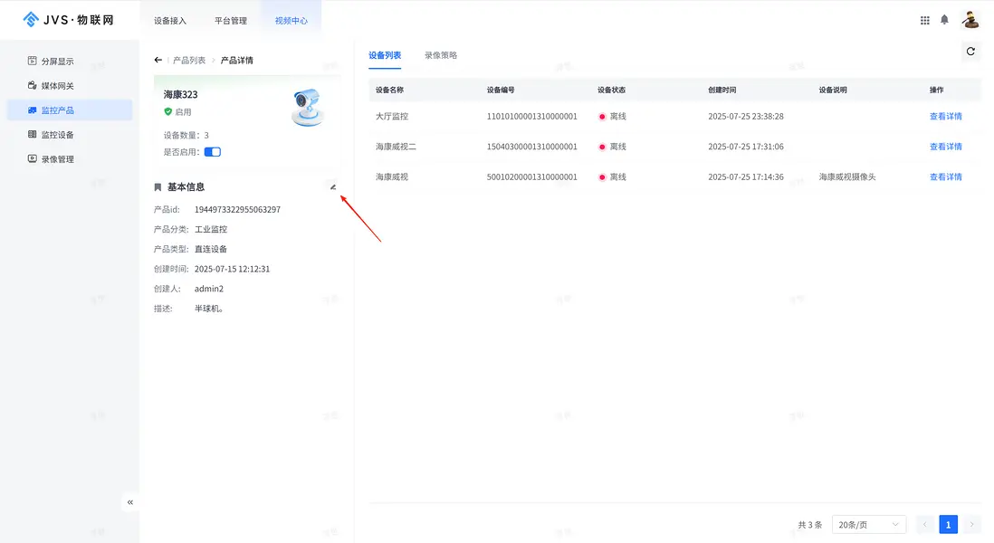Click device name 海康威视二

tap(396, 147)
